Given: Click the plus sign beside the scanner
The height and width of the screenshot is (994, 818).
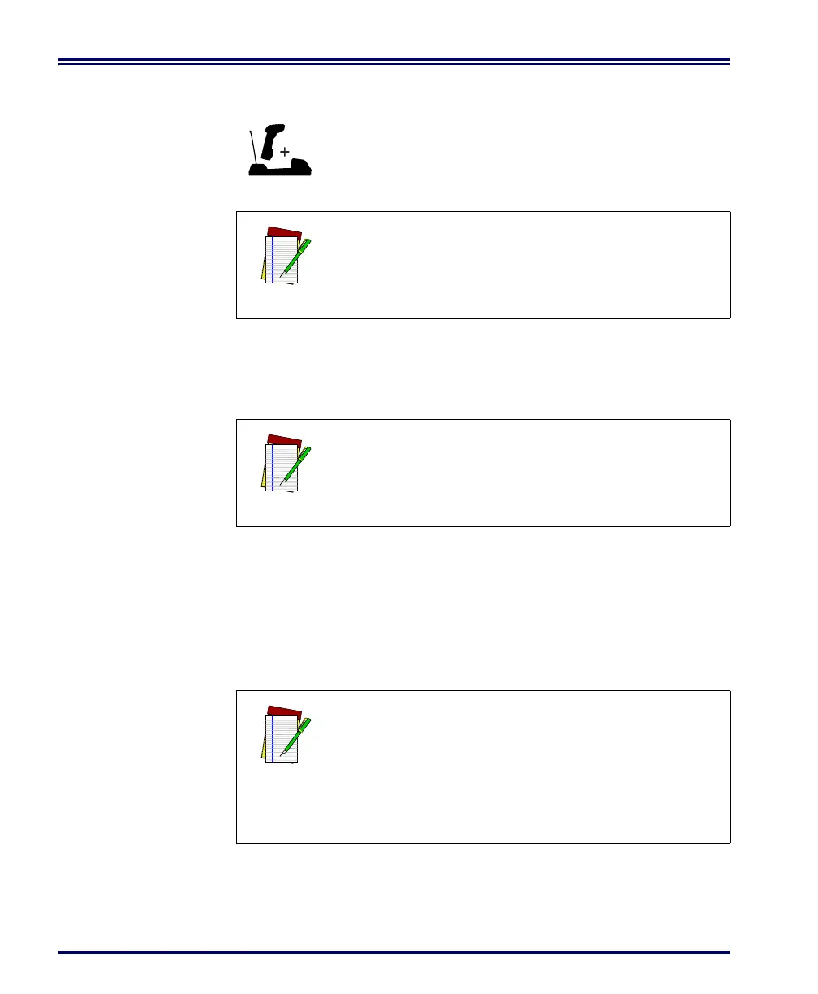Looking at the screenshot, I should (x=285, y=152).
